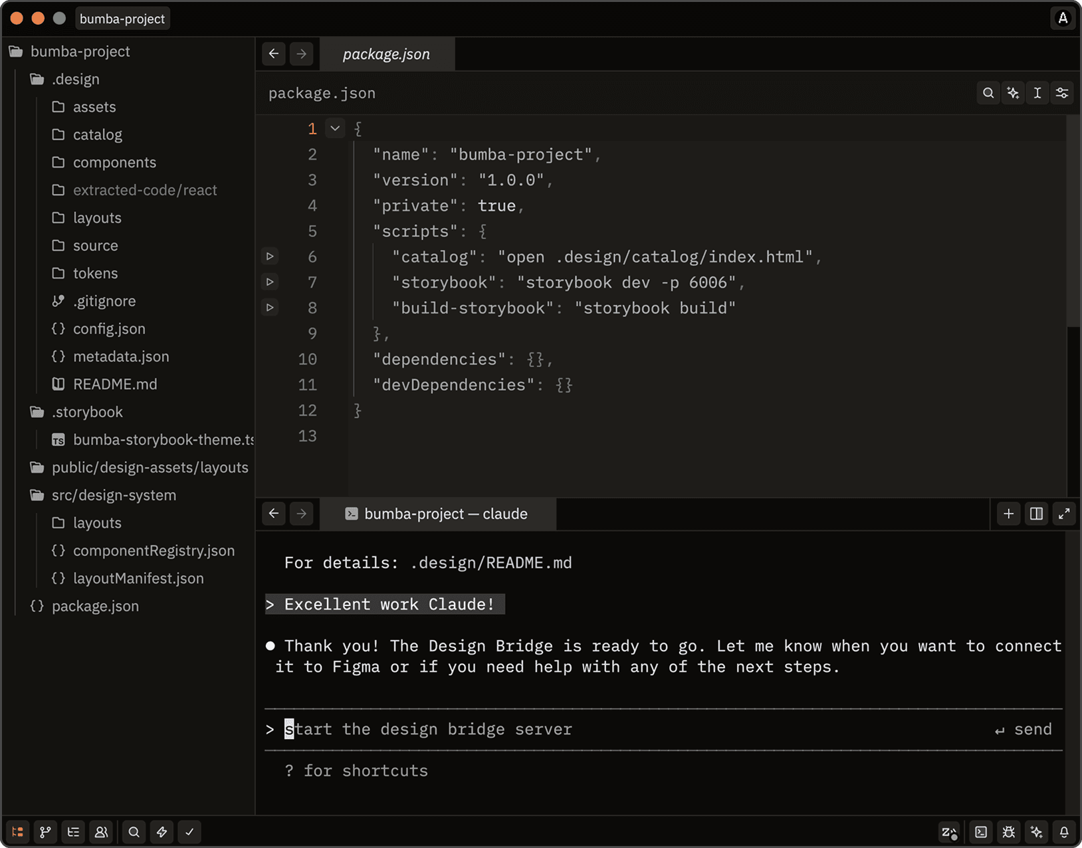Image resolution: width=1082 pixels, height=848 pixels.
Task: Open .gitignore in the file tree
Action: 94,301
